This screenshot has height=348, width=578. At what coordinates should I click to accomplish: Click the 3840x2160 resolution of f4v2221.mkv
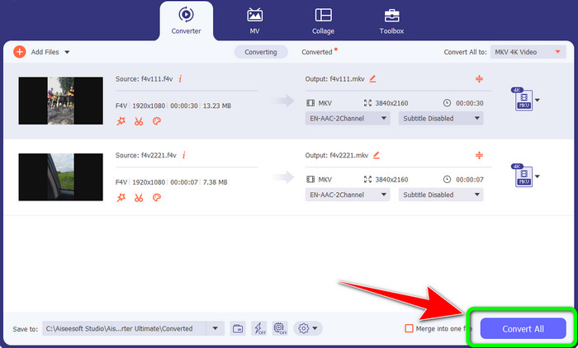point(391,180)
